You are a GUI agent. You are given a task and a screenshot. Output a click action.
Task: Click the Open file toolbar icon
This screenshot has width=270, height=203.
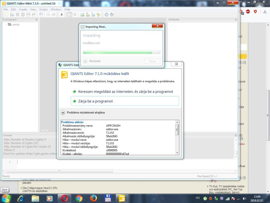[x=12, y=15]
